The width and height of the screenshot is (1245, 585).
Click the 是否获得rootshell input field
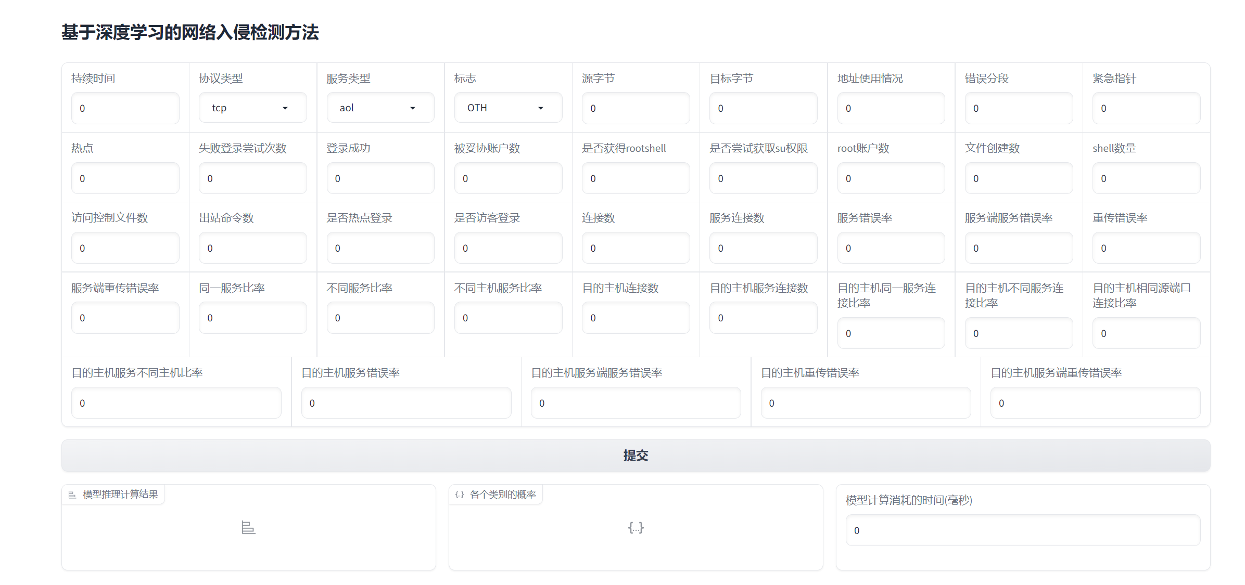click(636, 178)
